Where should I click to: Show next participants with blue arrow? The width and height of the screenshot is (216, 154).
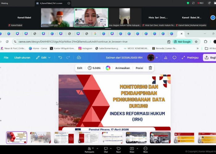click(x=213, y=18)
